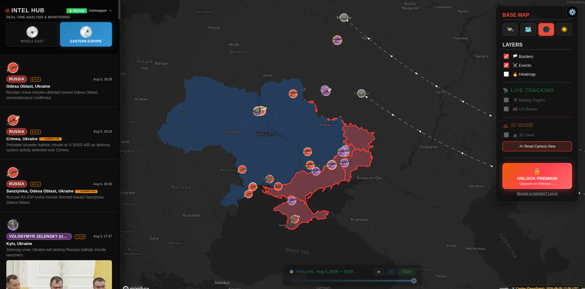Jump the timeline to TODAY
This screenshot has height=289, width=585.
pyautogui.click(x=407, y=272)
